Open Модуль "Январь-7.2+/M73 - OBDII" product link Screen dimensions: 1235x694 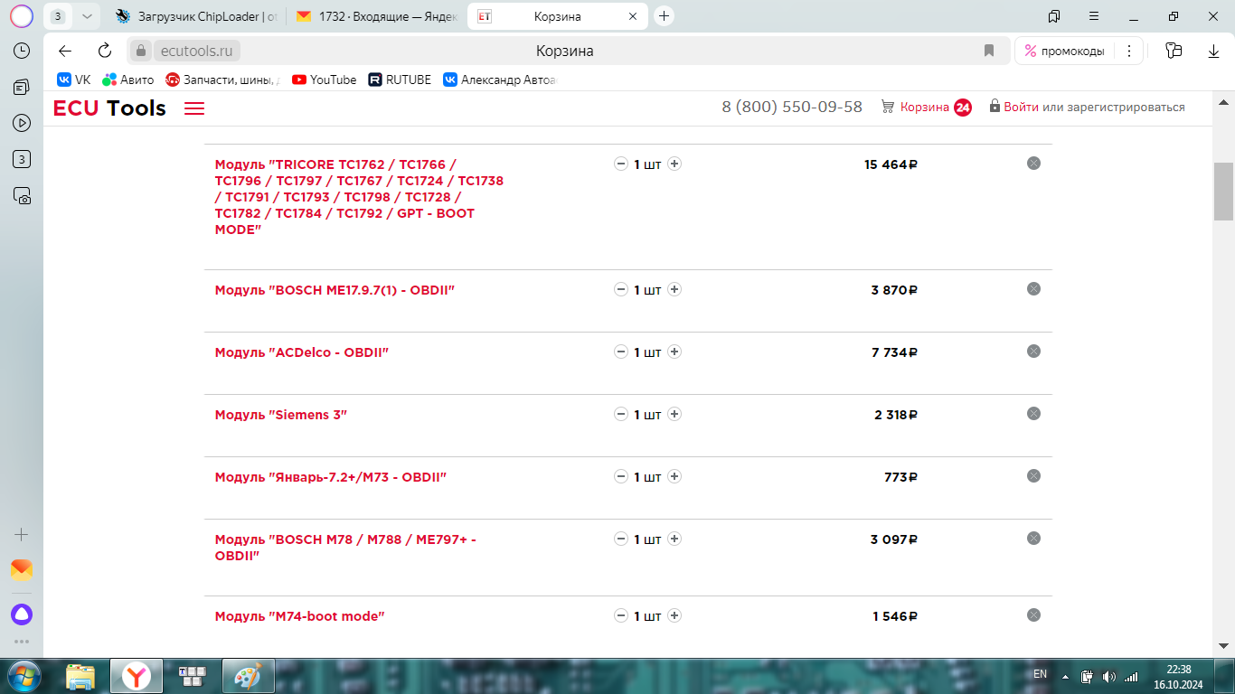click(331, 477)
